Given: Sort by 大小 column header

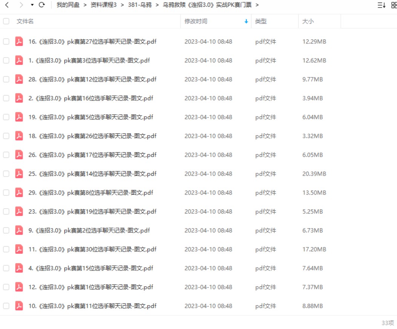Looking at the screenshot, I should click(308, 21).
